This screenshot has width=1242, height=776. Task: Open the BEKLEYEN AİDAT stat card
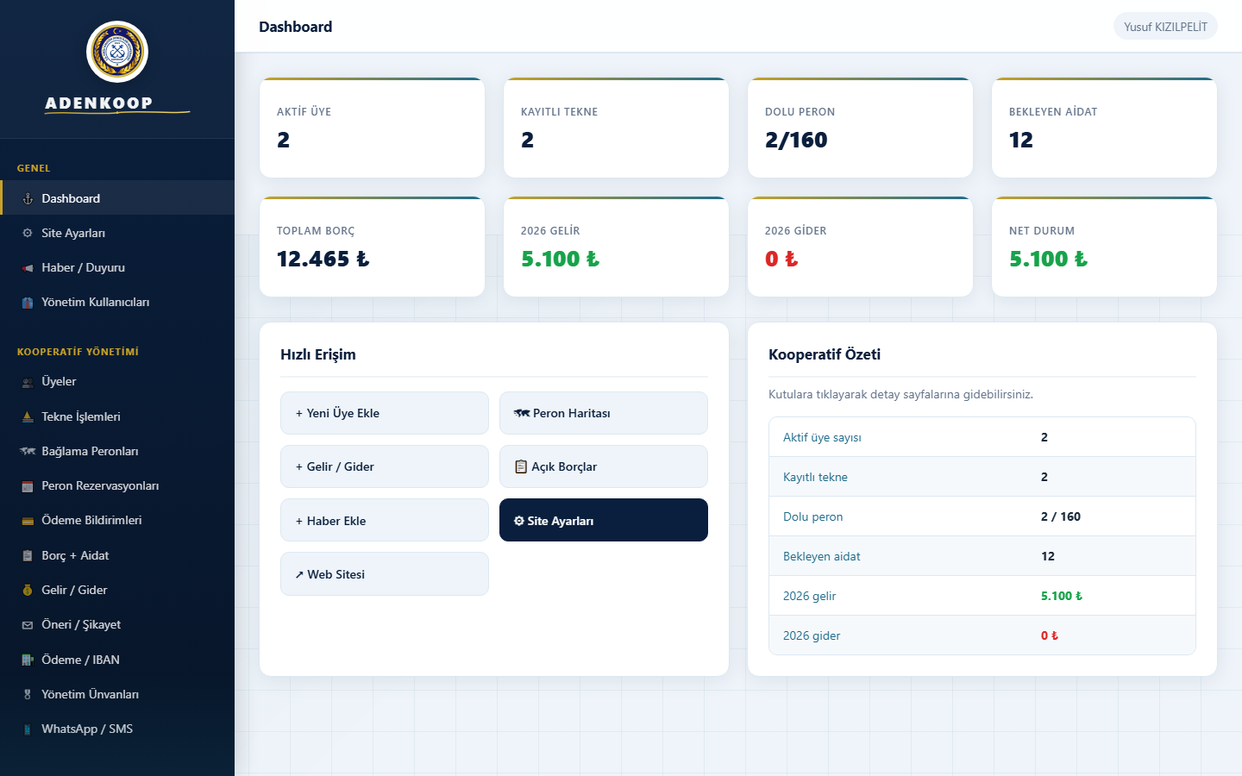[x=1104, y=128]
